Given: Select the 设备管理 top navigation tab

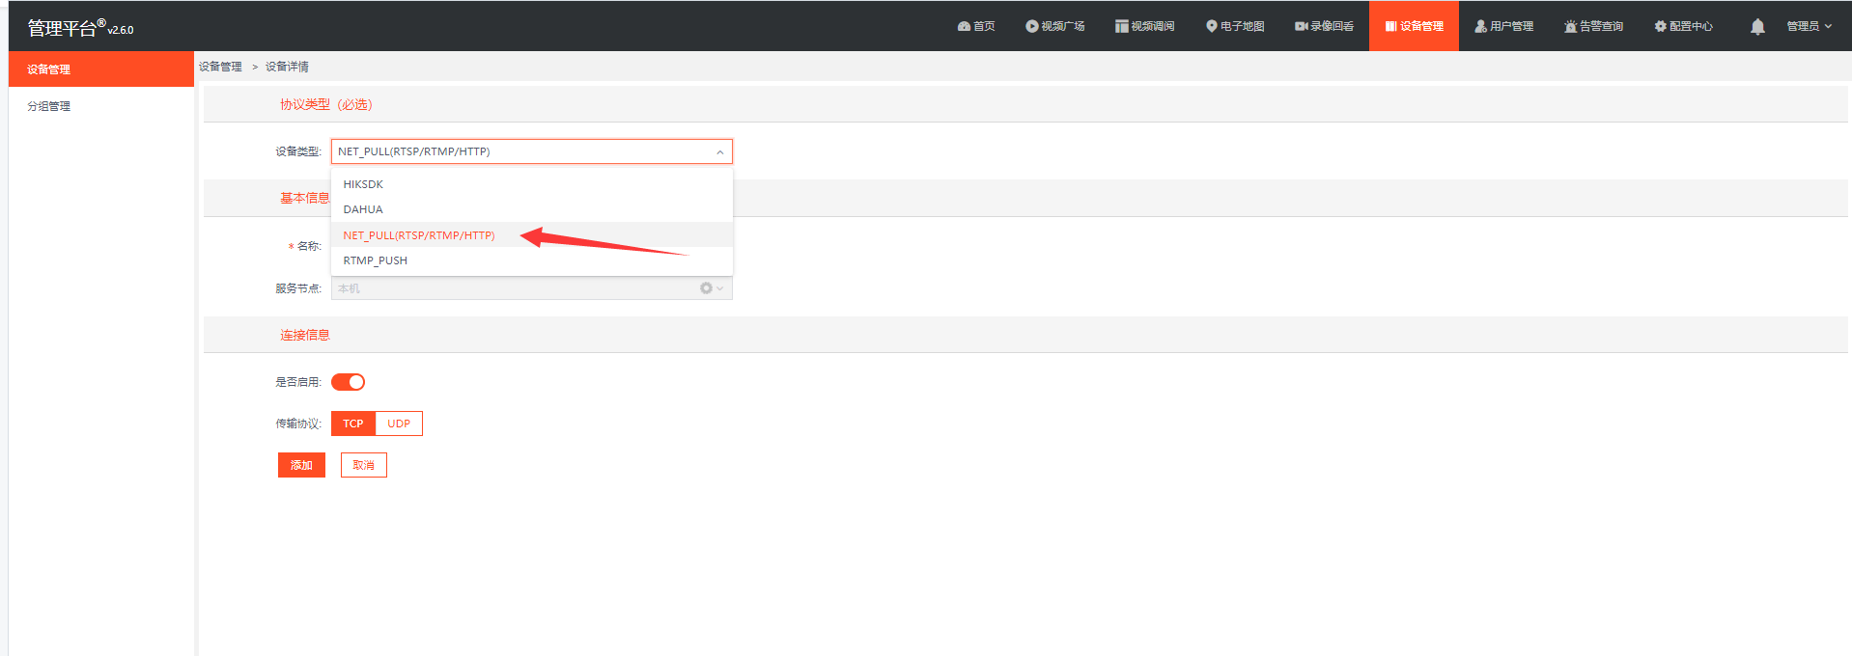Looking at the screenshot, I should tap(1414, 26).
